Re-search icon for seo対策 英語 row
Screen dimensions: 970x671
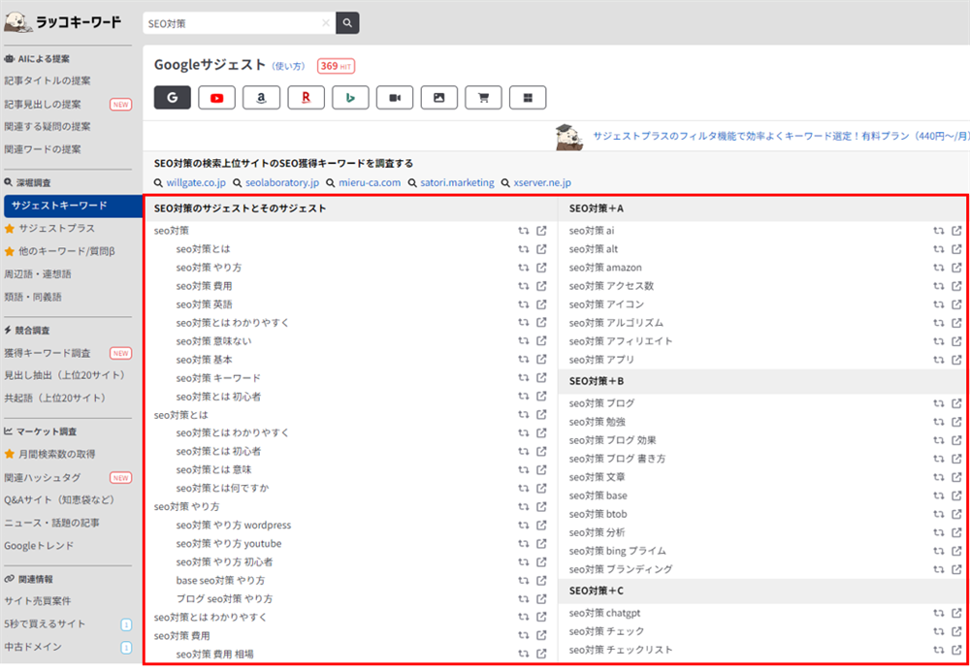coord(524,304)
